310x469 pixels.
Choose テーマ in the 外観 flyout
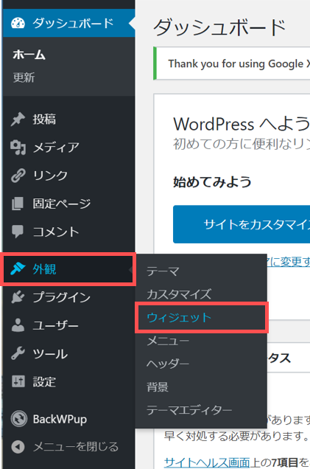click(x=163, y=271)
